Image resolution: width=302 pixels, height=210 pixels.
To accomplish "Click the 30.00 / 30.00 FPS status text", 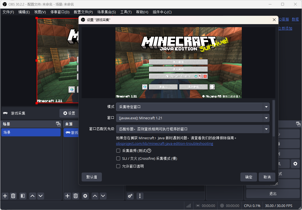I will click(x=278, y=206).
